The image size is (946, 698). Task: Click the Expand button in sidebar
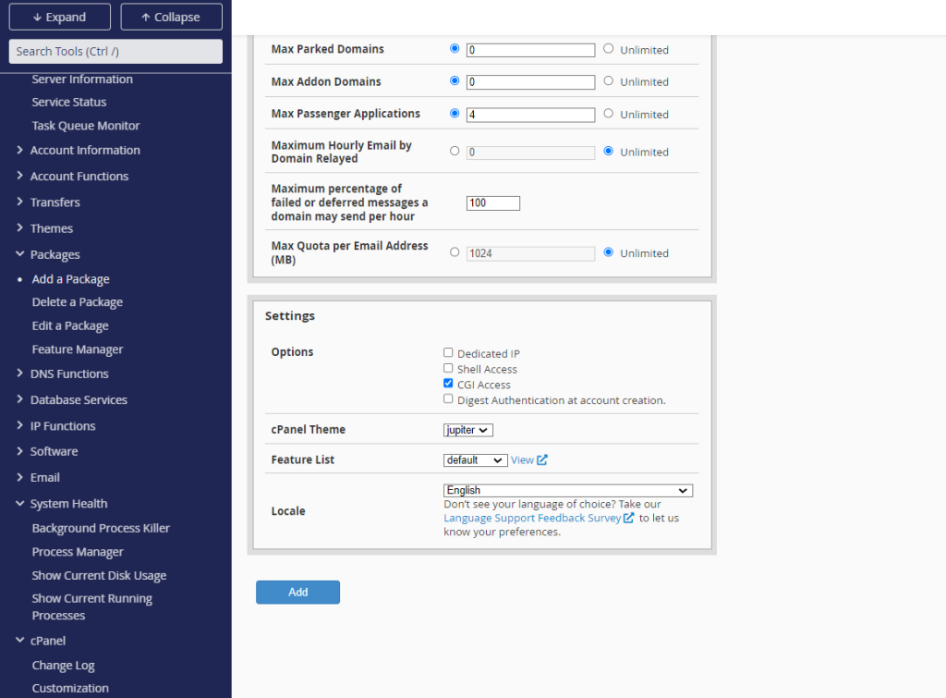[x=60, y=17]
